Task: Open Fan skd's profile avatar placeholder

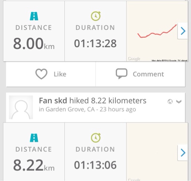Action: 21,107
